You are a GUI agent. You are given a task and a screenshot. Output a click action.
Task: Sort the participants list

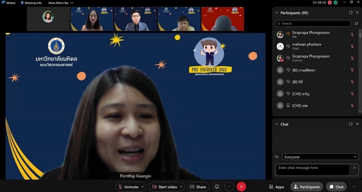pos(356,23)
